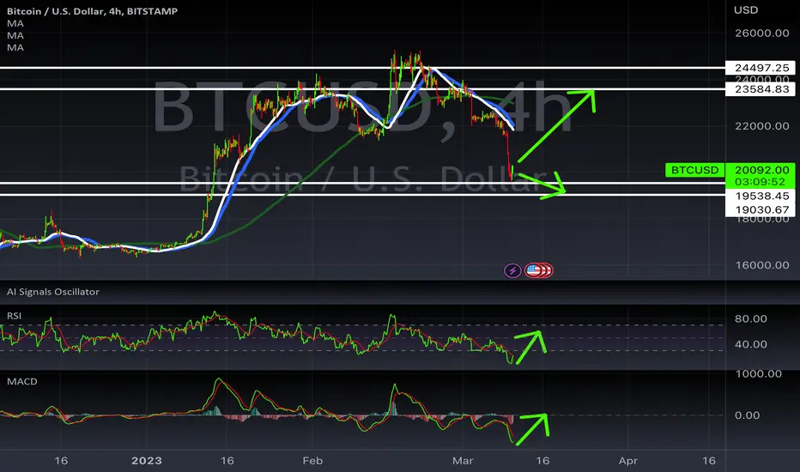Viewport: 800px width, 472px height.
Task: Click the RSI 40.00 scale value
Action: [750, 344]
